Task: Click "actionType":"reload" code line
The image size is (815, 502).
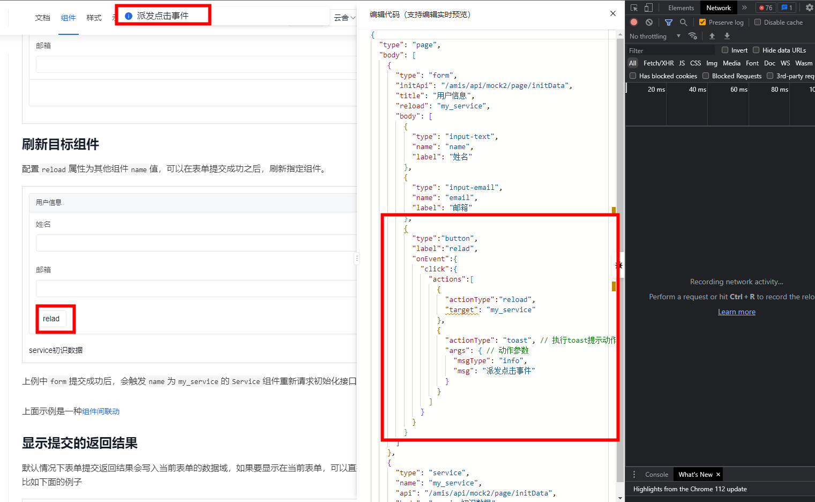Action: (x=490, y=299)
